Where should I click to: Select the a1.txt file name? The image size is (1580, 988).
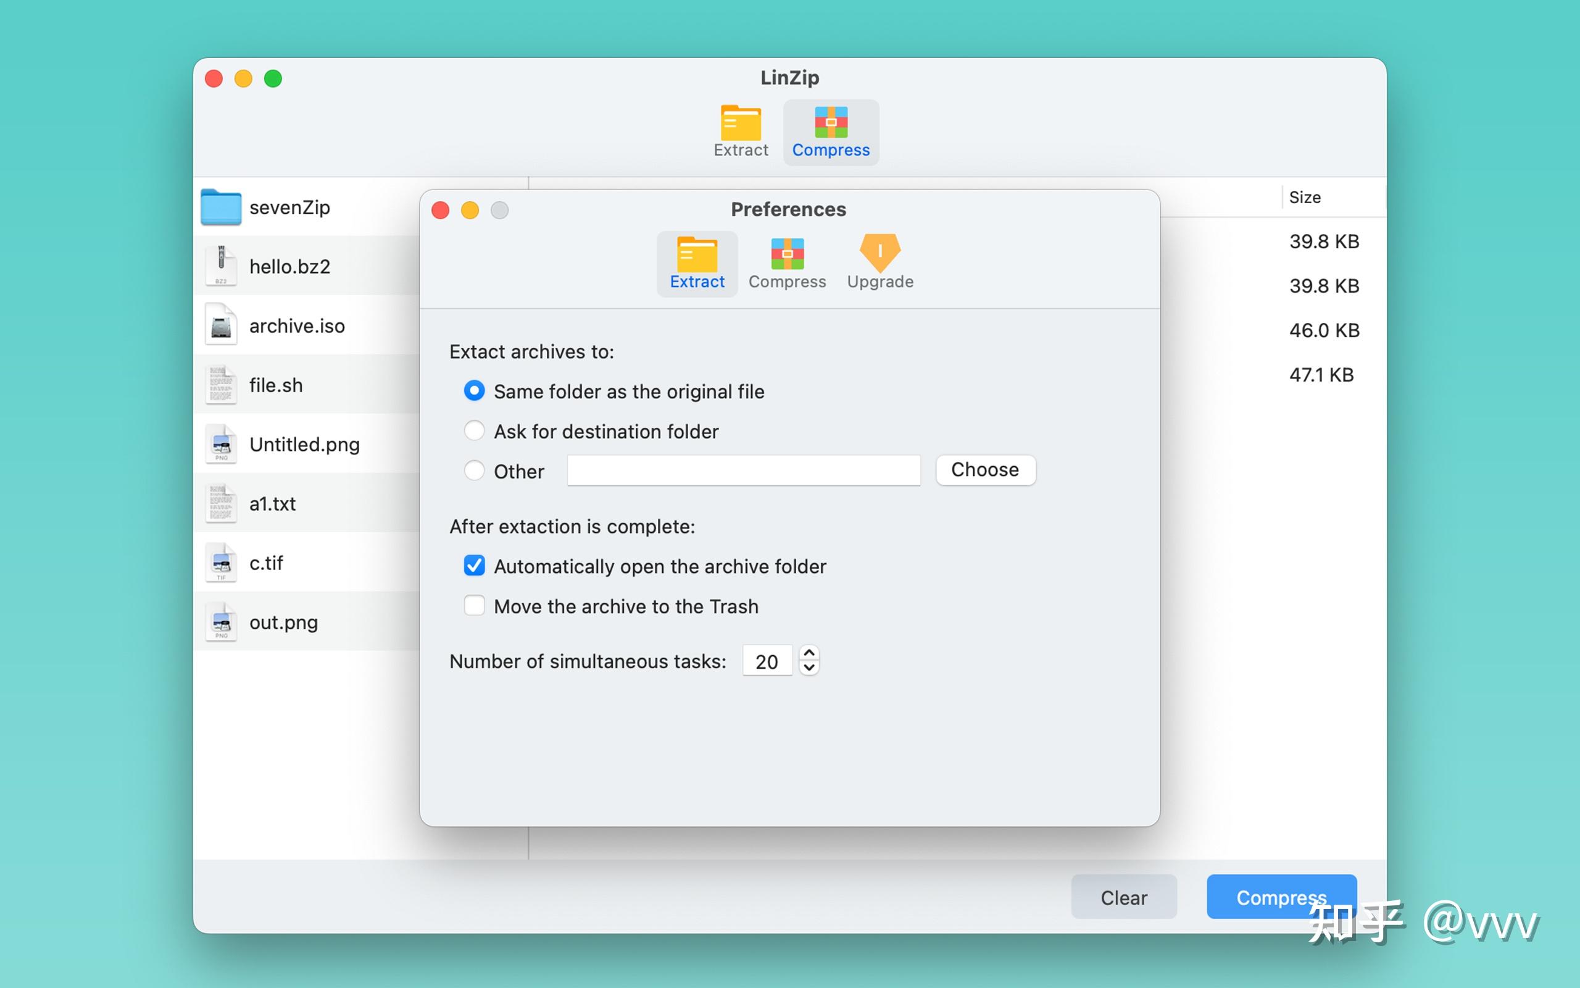pos(273,504)
